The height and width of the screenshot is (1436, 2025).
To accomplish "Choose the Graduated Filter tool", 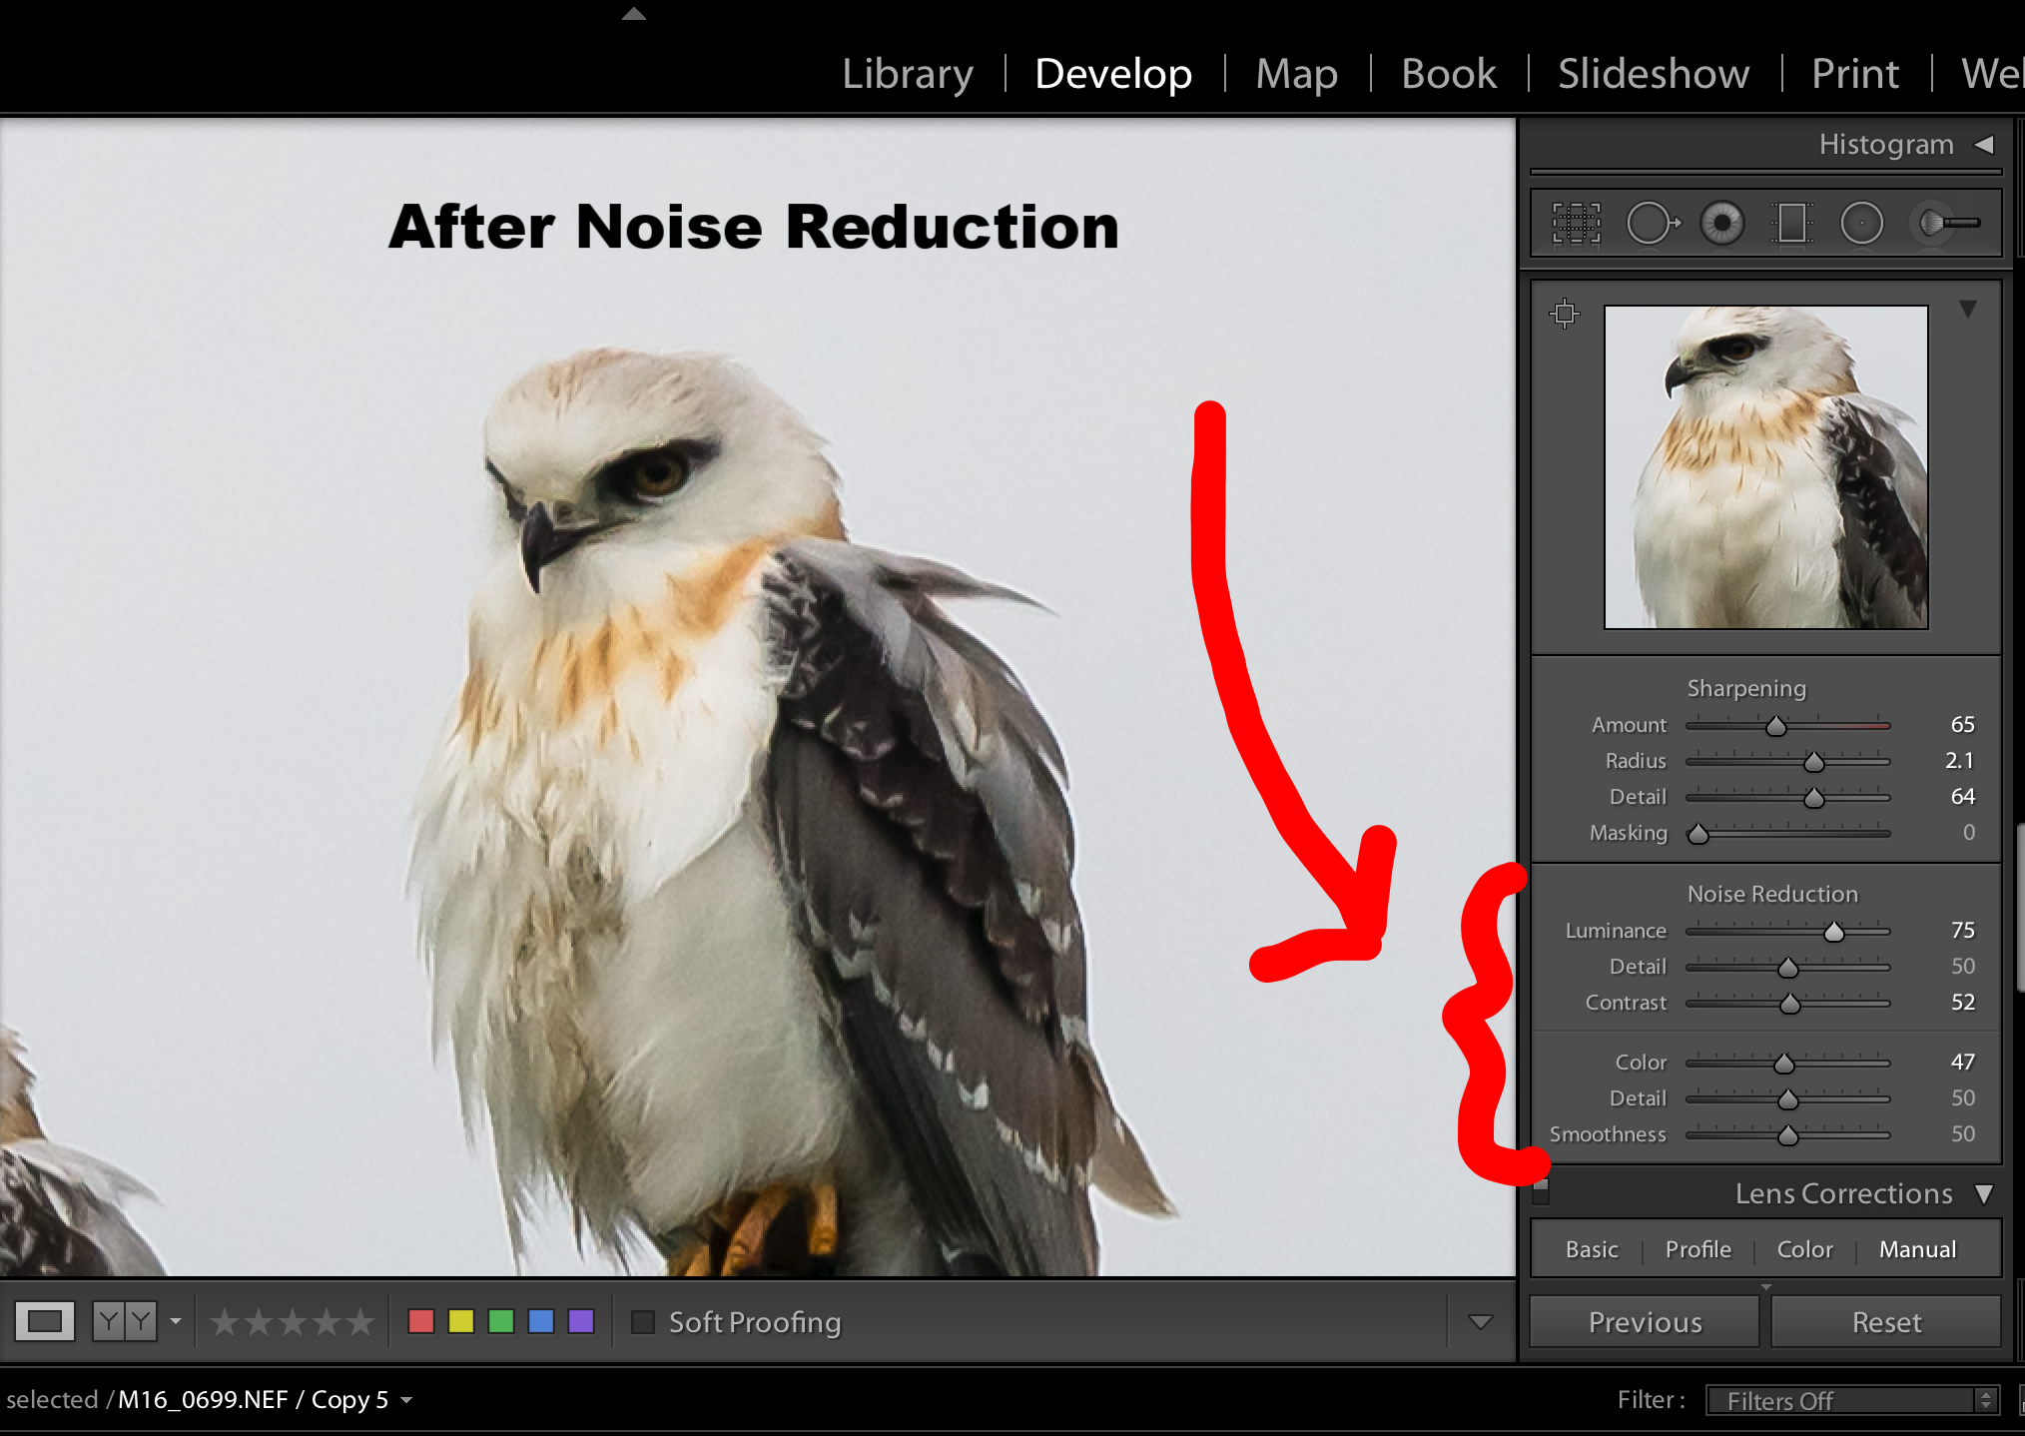I will pos(1792,223).
